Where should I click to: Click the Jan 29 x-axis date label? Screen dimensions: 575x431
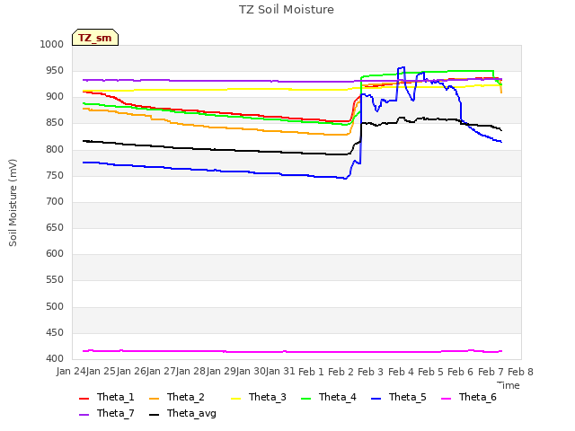[x=221, y=372]
